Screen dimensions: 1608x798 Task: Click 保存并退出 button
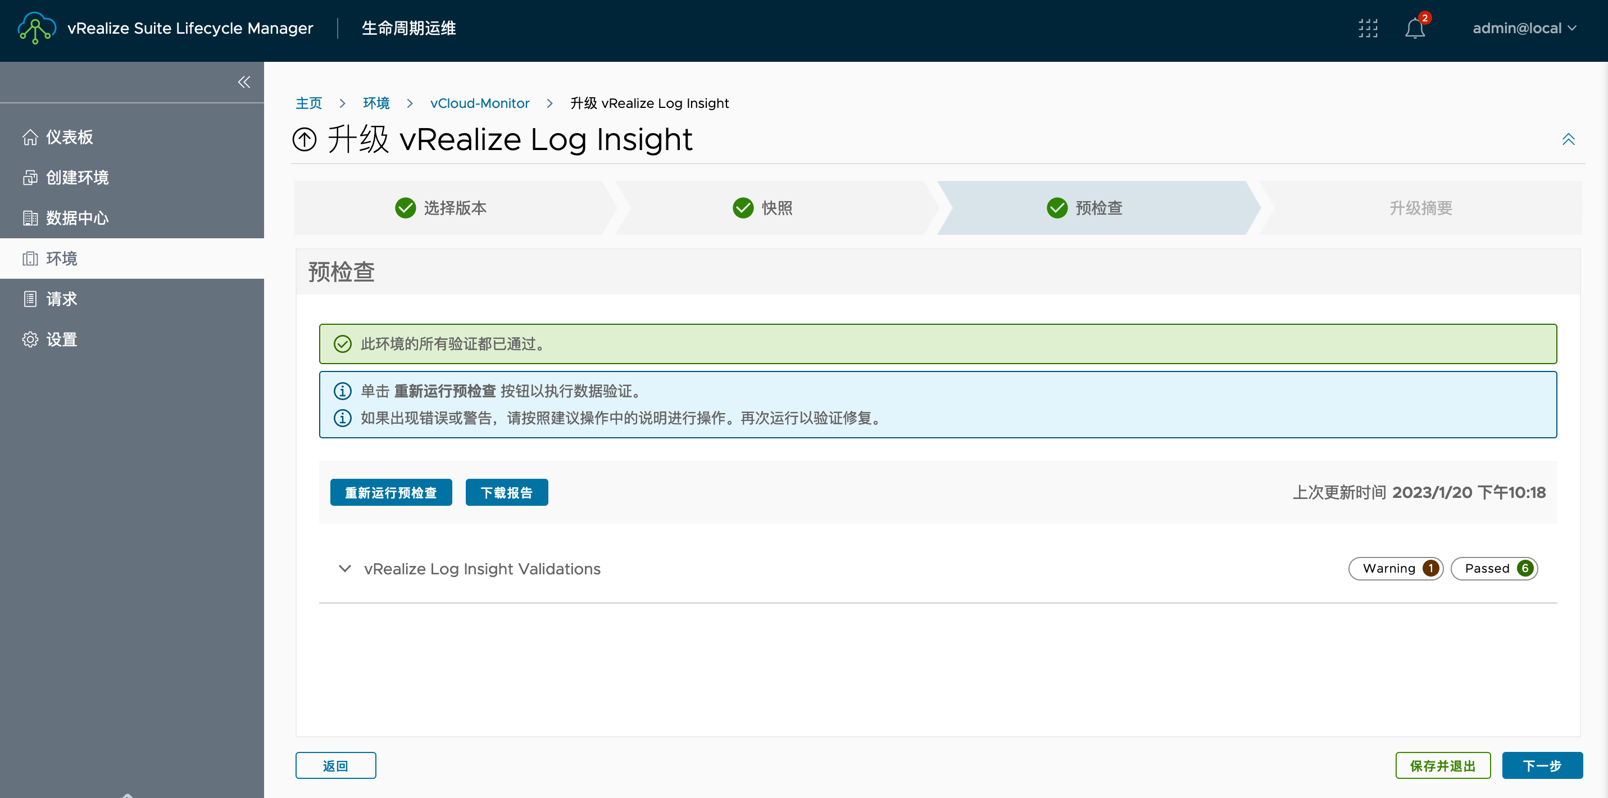point(1443,765)
